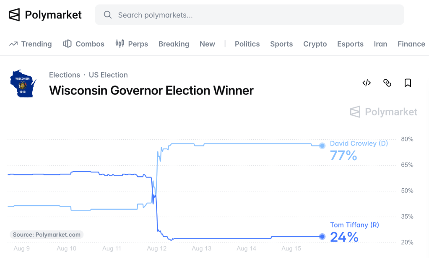Screen dimensions: 429x258
Task: Open the Iran category
Action: click(x=380, y=44)
